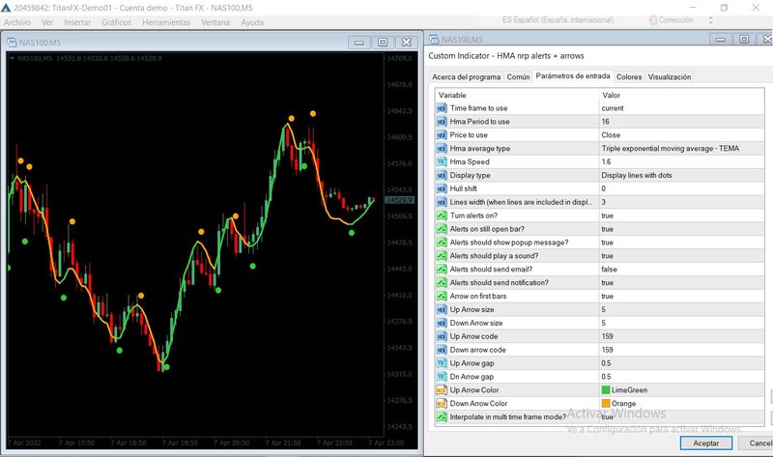The image size is (773, 457).
Task: Click the Lines width parameter icon
Action: [x=442, y=202]
